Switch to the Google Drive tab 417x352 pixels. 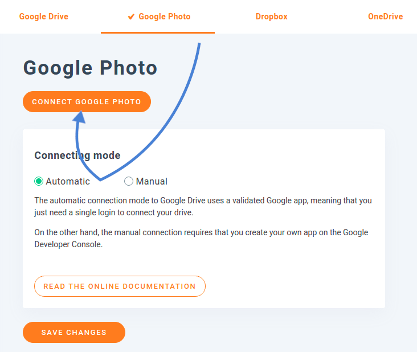(44, 17)
